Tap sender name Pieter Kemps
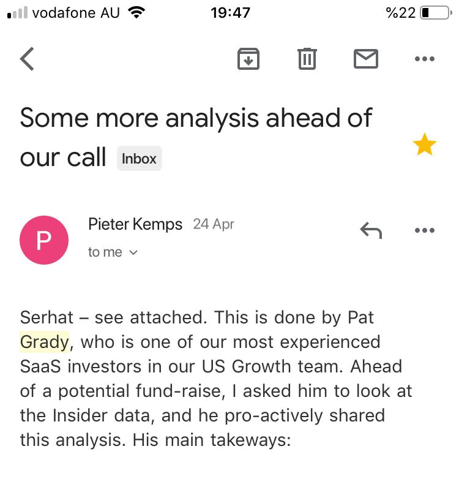The height and width of the screenshot is (487, 459). pos(135,224)
